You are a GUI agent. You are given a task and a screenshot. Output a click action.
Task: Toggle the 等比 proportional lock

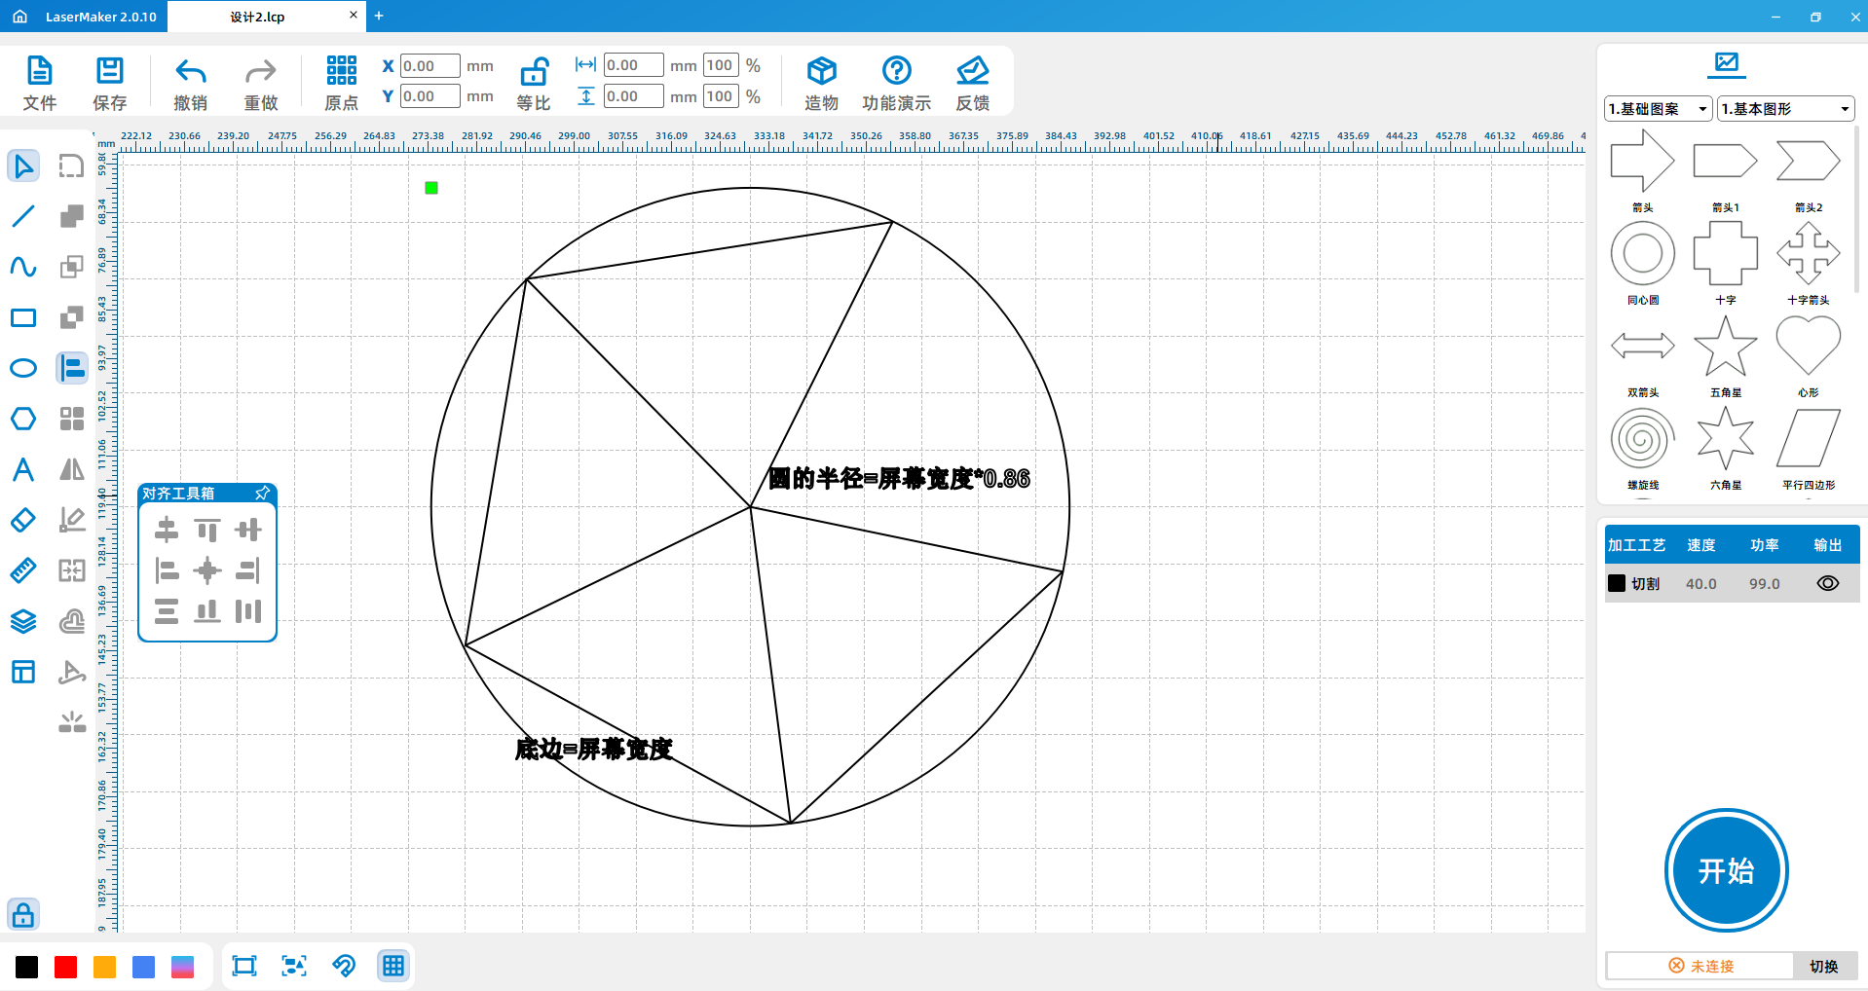[534, 83]
